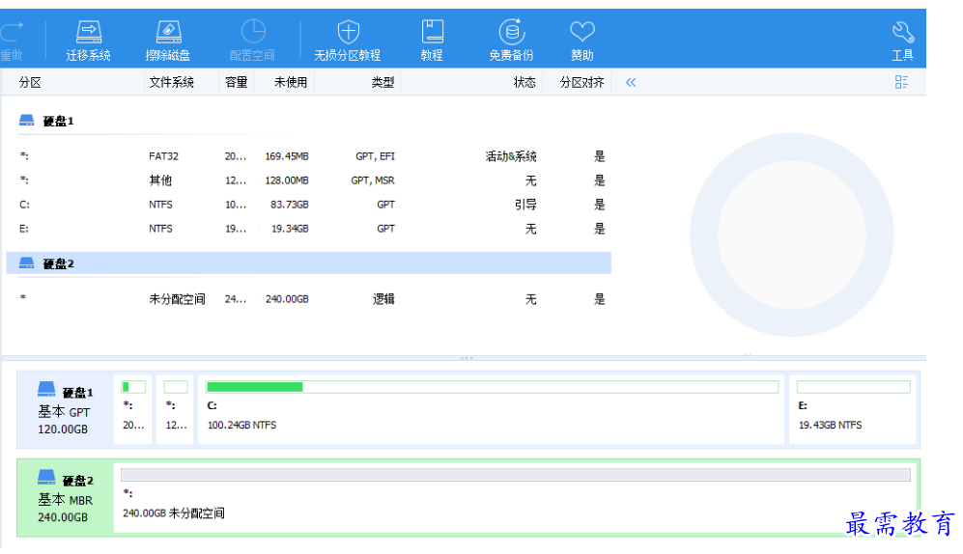963x554 pixels.
Task: Select the 硬盘2 header row in list
Action: (307, 263)
